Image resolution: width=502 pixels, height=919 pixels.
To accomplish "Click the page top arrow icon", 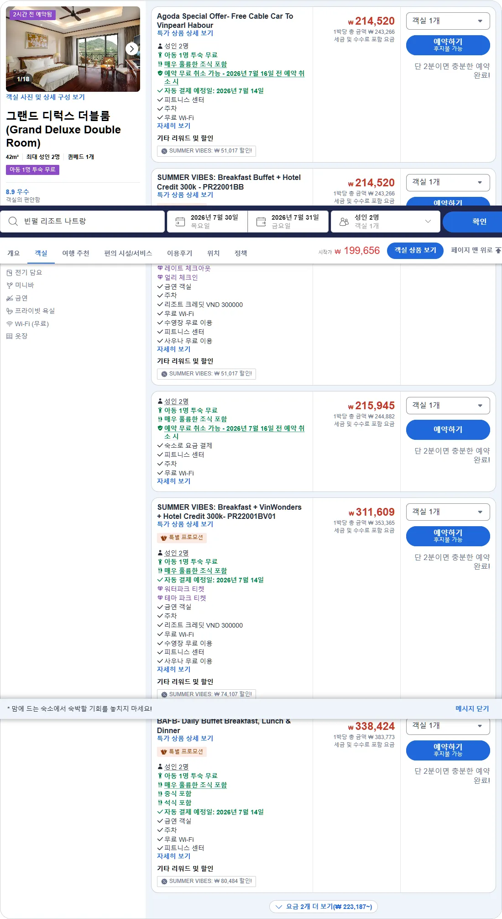I will click(498, 250).
